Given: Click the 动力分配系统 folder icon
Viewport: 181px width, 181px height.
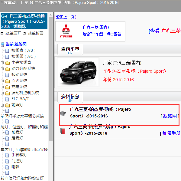Looking at the screenshot, I should click(8, 69).
